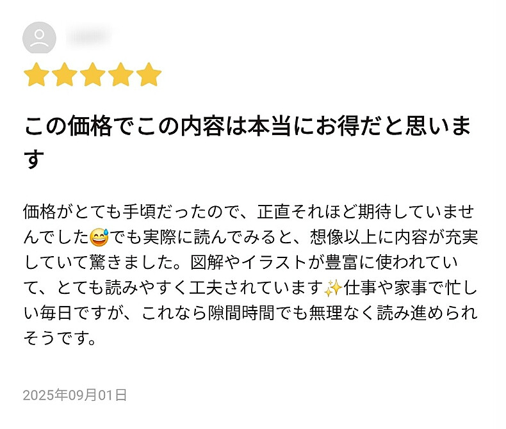Select the review date 2025年09月01日

[x=75, y=394]
